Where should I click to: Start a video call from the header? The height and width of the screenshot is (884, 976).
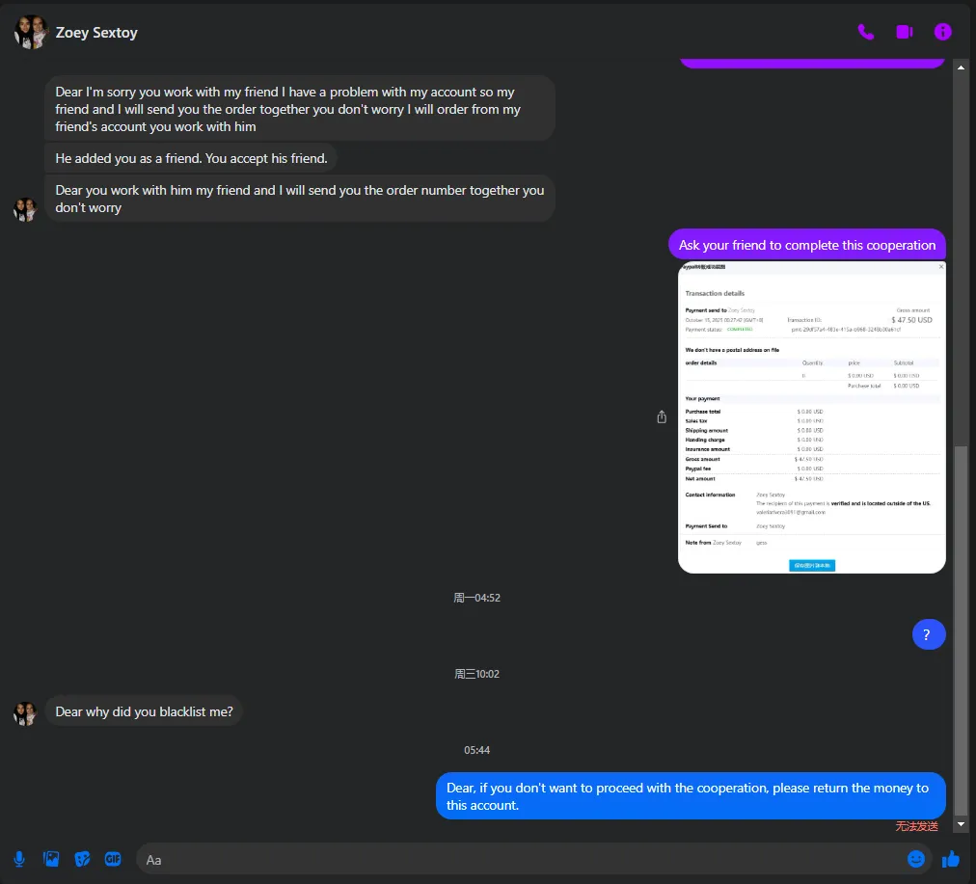(904, 32)
